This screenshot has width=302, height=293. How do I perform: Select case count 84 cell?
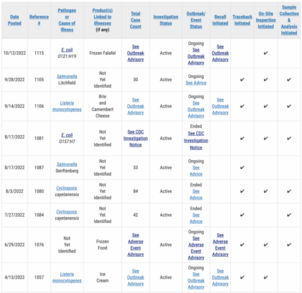135,191
